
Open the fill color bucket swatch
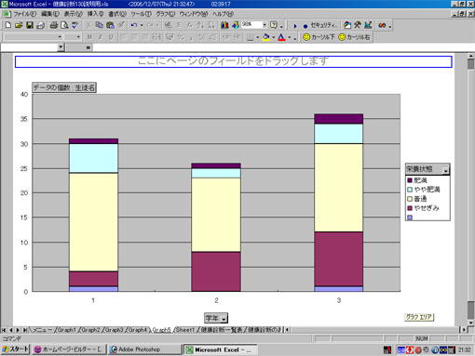pyautogui.click(x=266, y=37)
